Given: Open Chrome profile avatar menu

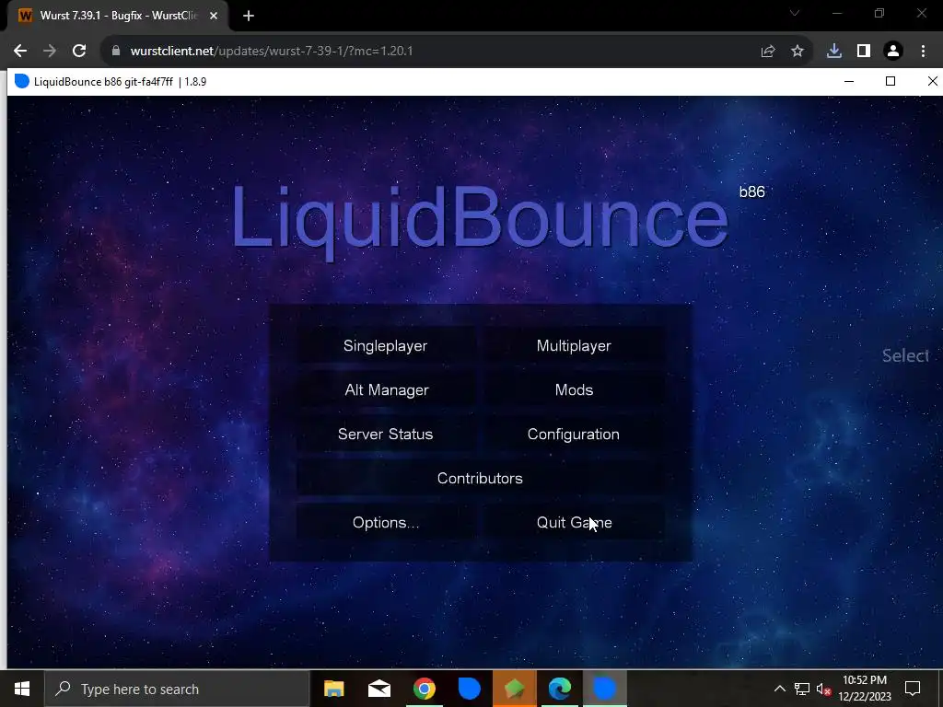Looking at the screenshot, I should coord(893,52).
